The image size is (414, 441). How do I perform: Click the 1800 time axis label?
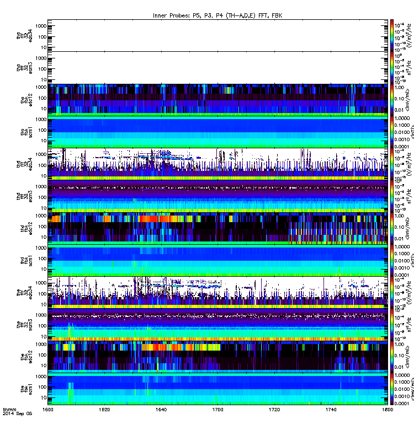(x=388, y=410)
